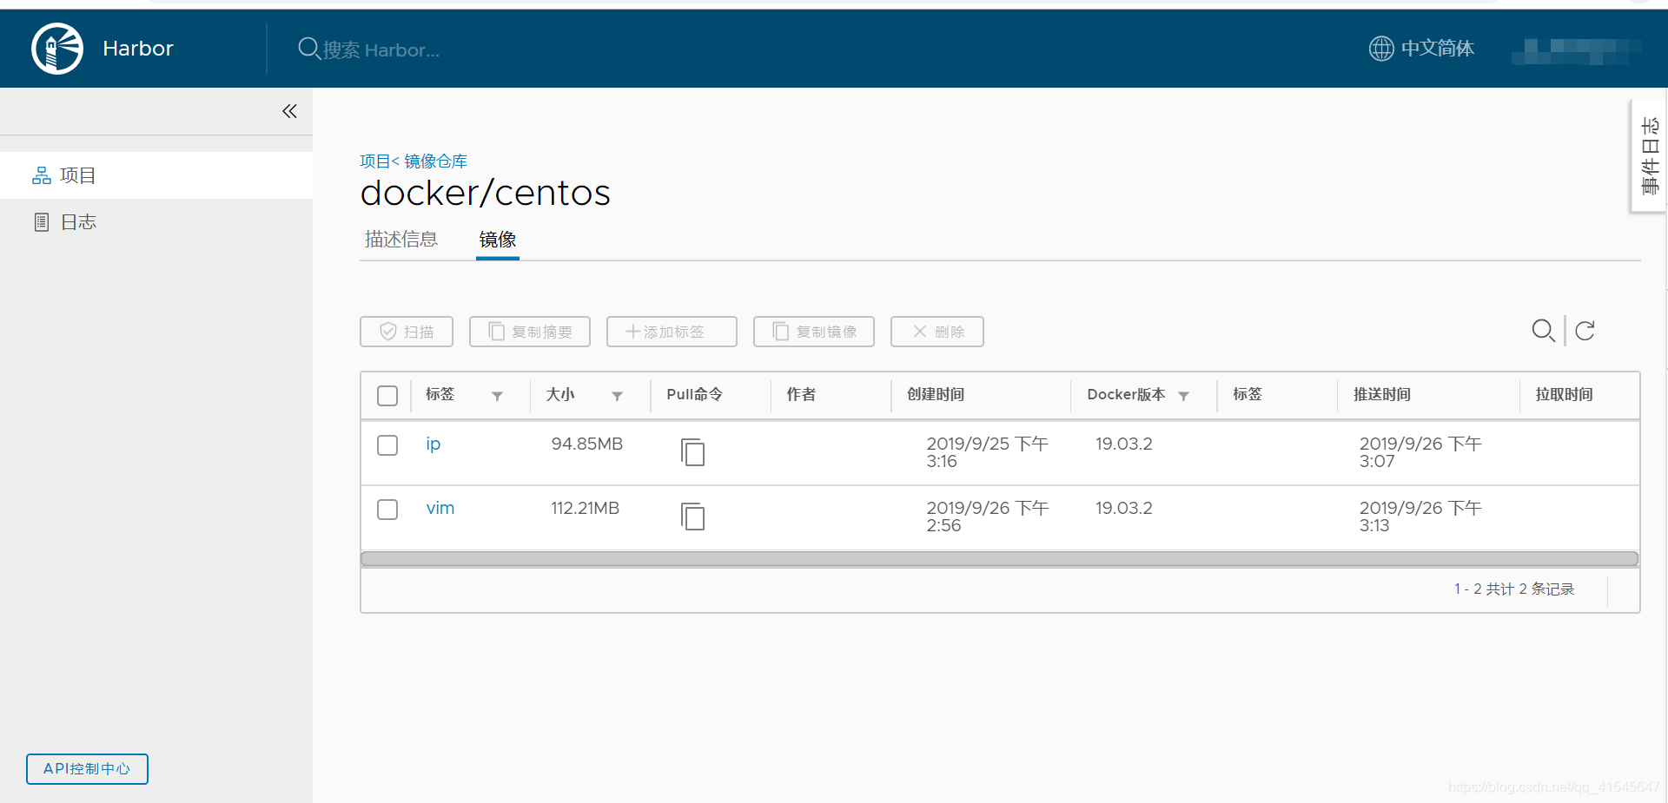1668x803 pixels.
Task: Click 作者 column header
Action: click(x=801, y=394)
